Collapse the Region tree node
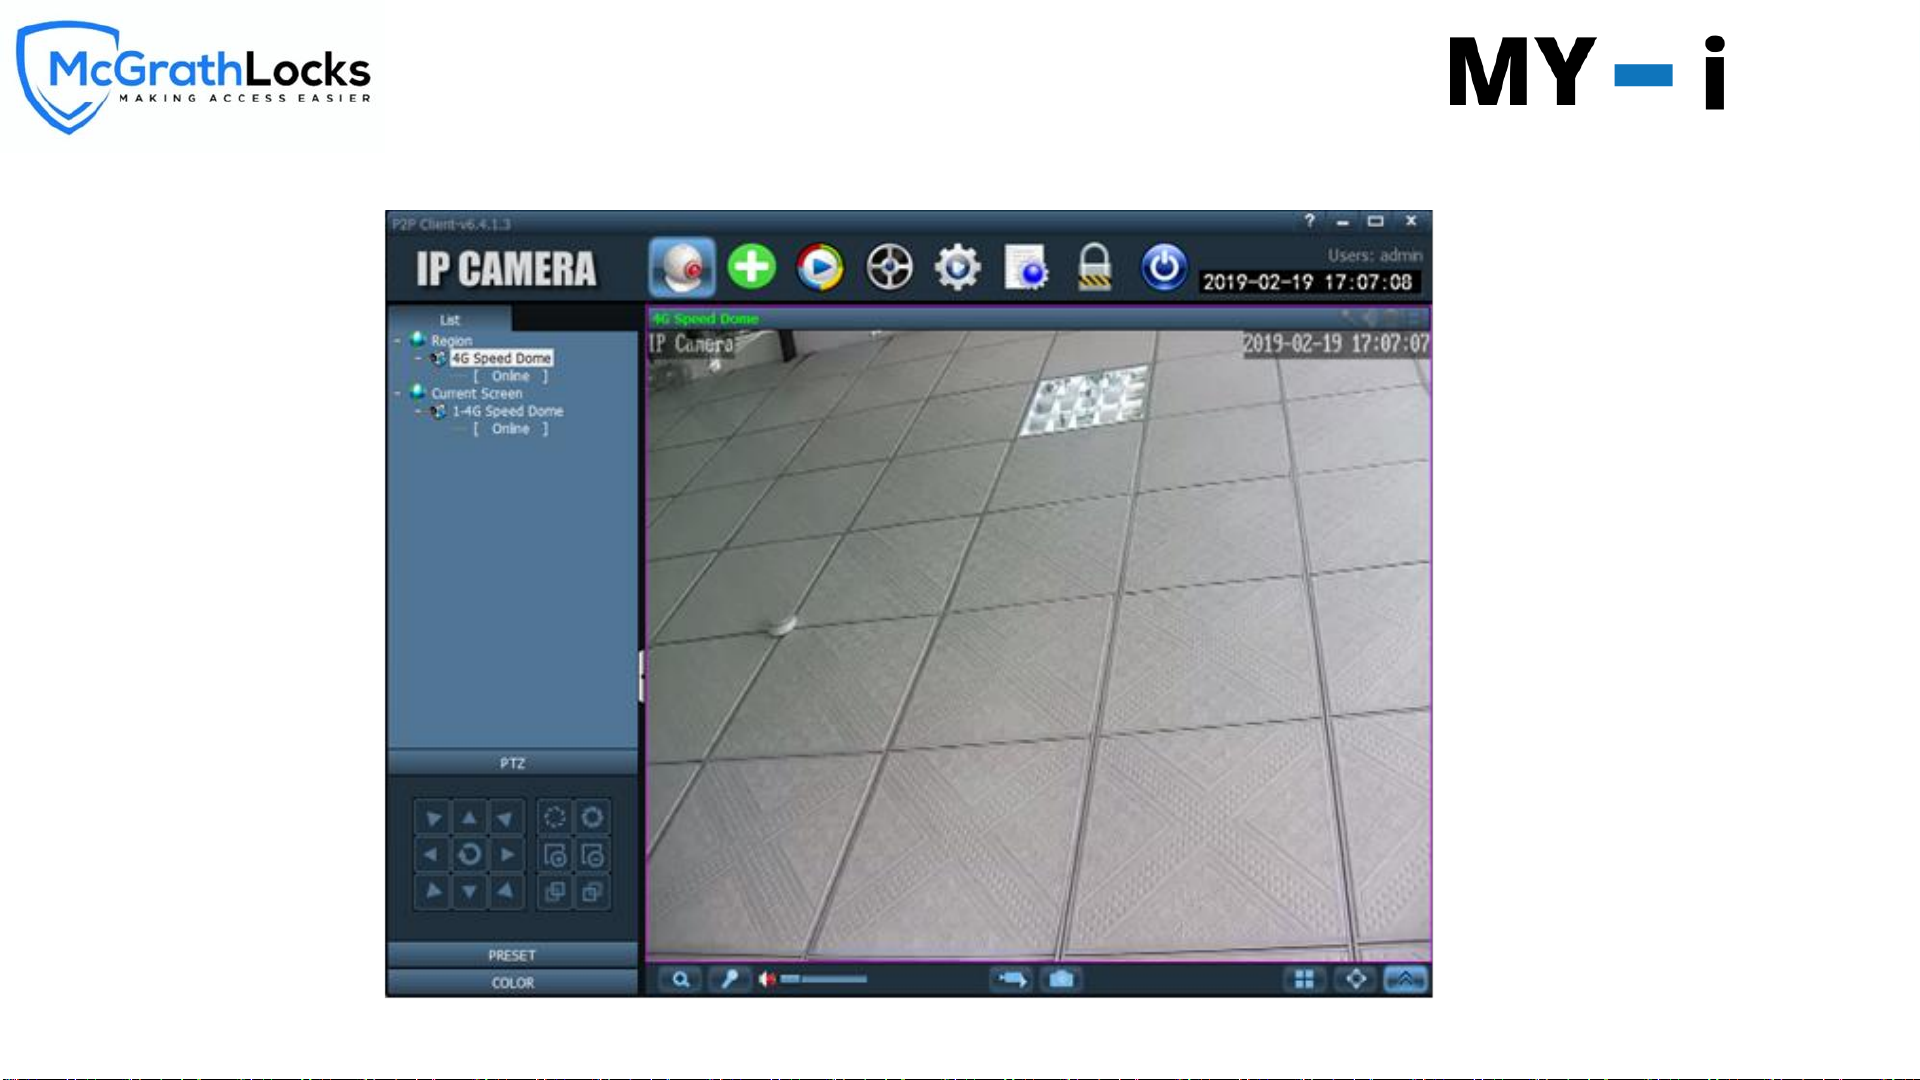Screen dimensions: 1920x1080 [397, 341]
